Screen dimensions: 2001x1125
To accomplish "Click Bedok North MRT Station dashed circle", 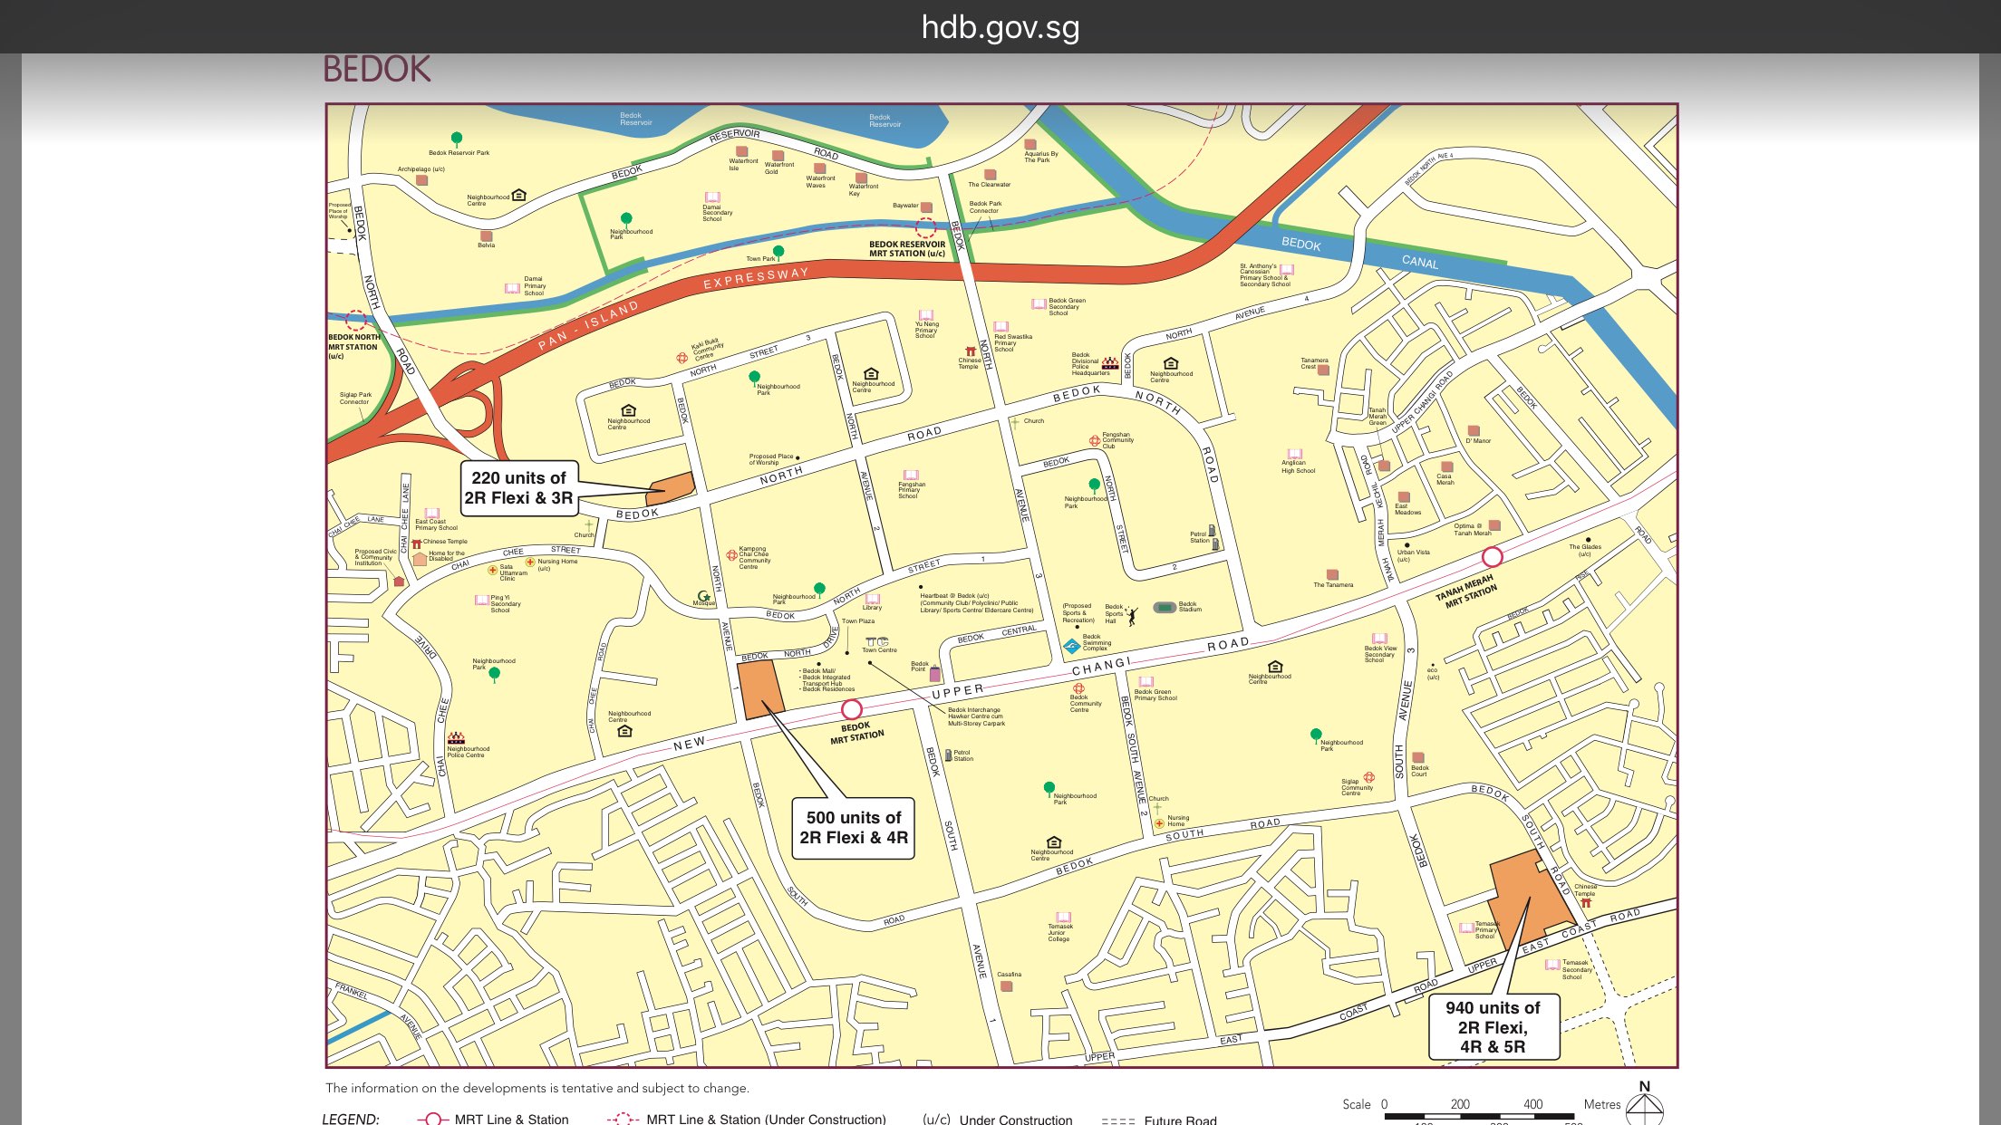I will pyautogui.click(x=356, y=321).
